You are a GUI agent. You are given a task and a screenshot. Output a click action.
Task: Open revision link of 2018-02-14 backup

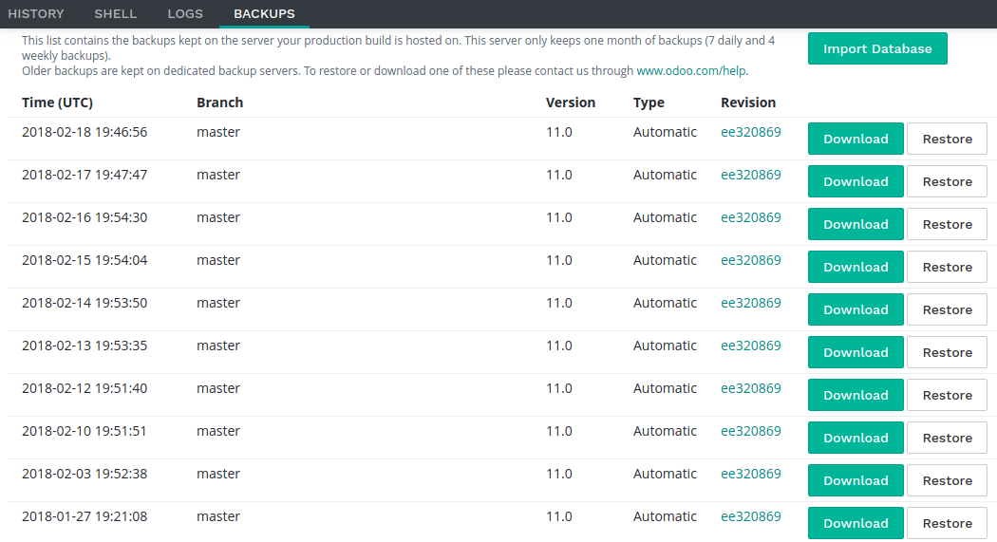tap(751, 303)
